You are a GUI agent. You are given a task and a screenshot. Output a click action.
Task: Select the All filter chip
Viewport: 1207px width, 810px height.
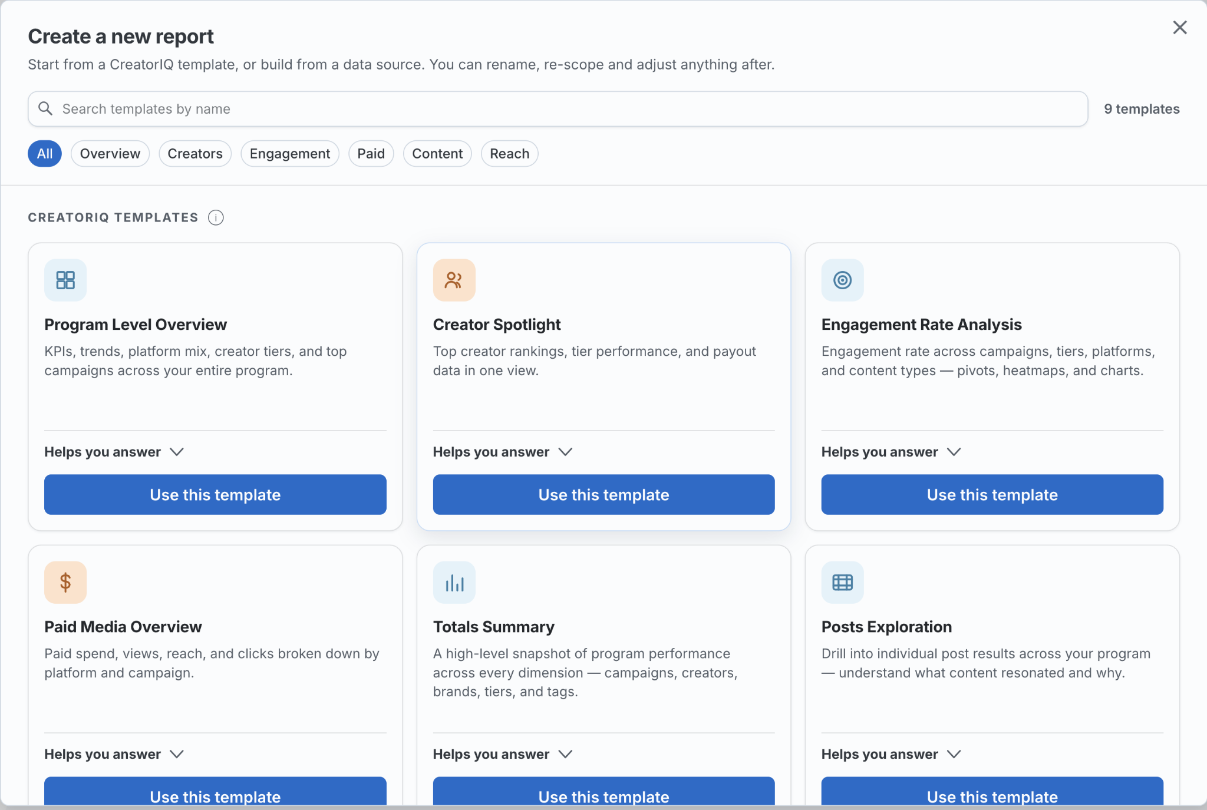(x=45, y=153)
